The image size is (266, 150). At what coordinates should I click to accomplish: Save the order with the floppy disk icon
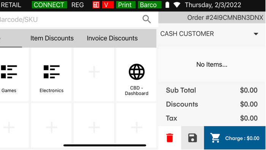pyautogui.click(x=193, y=138)
